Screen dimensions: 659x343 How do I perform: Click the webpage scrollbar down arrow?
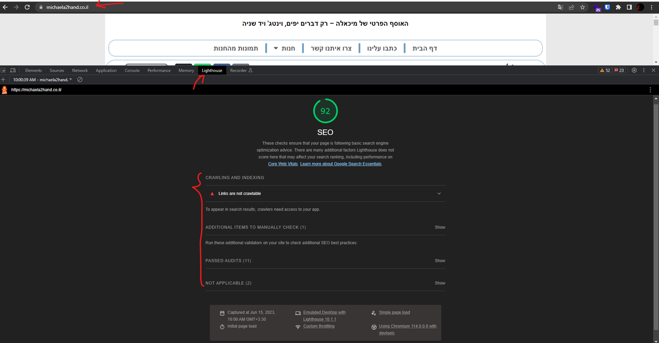click(656, 62)
